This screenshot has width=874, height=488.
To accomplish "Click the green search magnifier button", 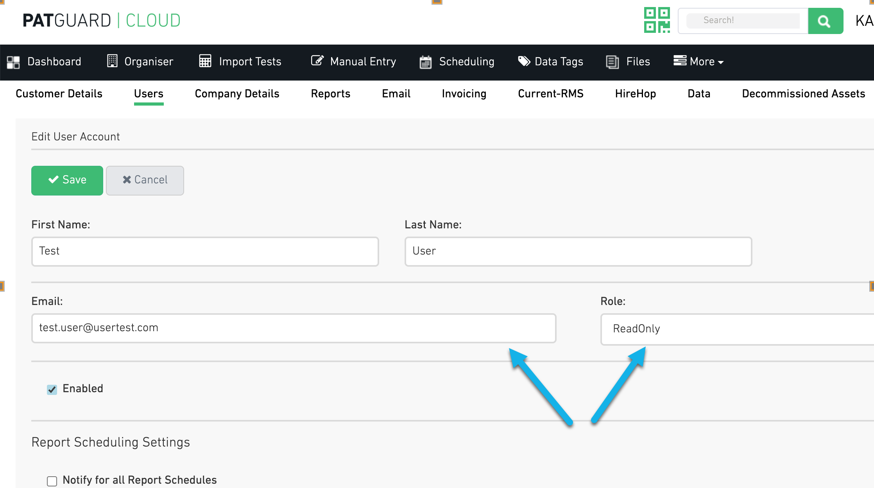I will (x=825, y=21).
